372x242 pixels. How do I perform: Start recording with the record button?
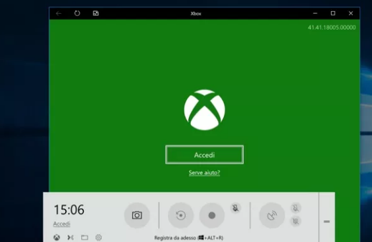(212, 215)
